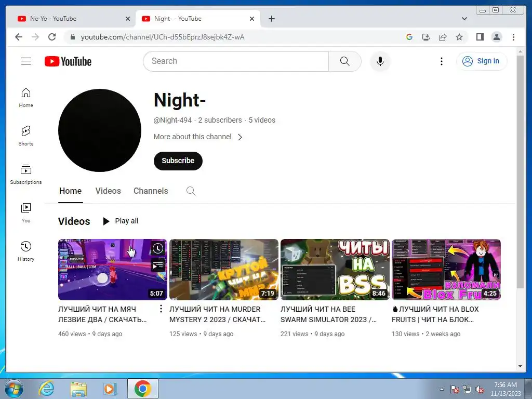Switch to the Videos tab

click(108, 191)
